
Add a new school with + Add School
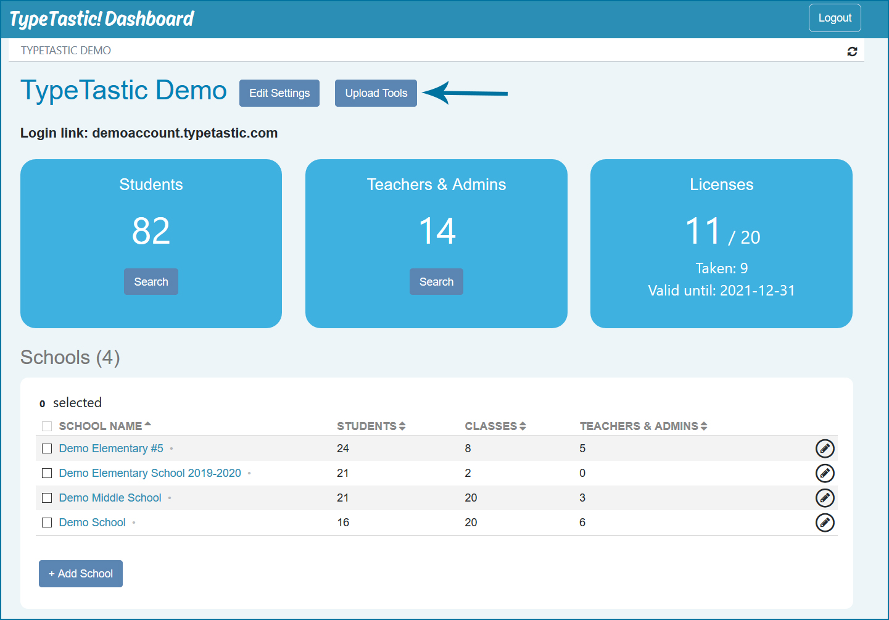[81, 574]
